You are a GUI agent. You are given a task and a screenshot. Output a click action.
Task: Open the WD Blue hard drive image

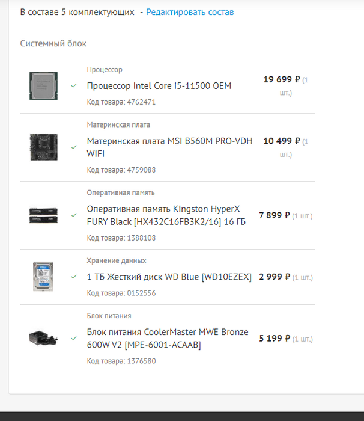click(x=44, y=277)
